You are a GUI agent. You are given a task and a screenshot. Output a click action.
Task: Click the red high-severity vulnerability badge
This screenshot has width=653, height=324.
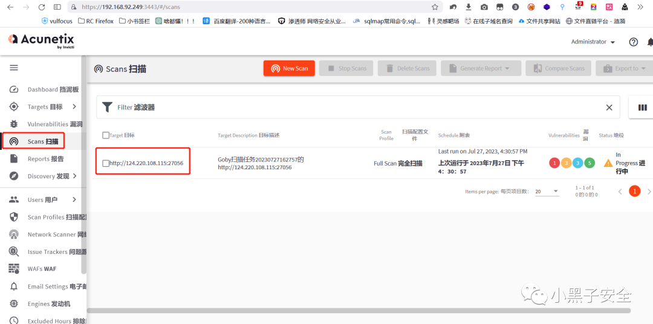pos(554,163)
